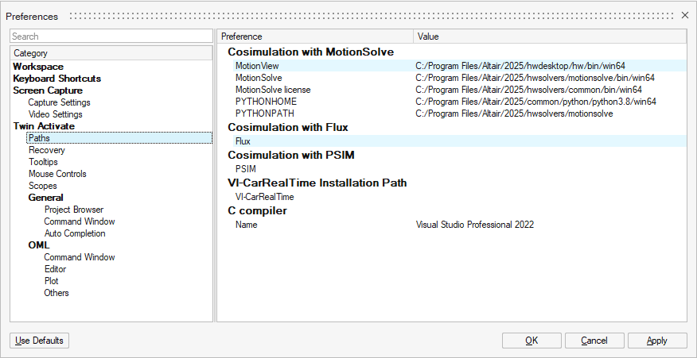
Task: Open Auto Completion preferences
Action: coord(75,233)
